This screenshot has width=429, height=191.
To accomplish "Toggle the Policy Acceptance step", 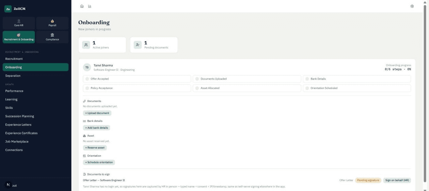I will (136, 88).
